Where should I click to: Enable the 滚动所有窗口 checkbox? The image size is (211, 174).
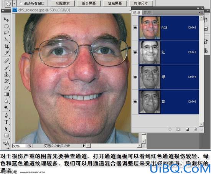point(21,3)
